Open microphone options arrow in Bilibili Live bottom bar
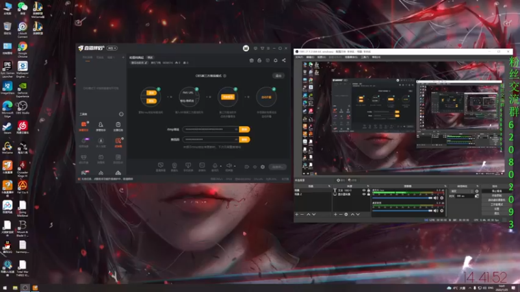The height and width of the screenshot is (292, 520). pyautogui.click(x=220, y=166)
